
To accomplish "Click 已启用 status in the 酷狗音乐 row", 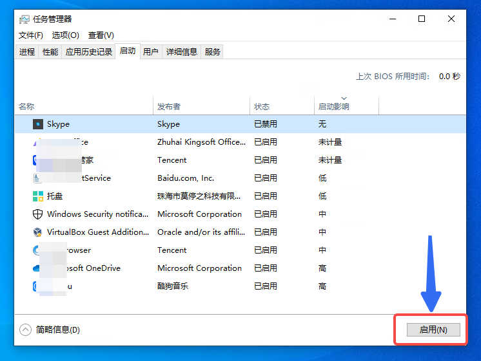I will pos(266,286).
